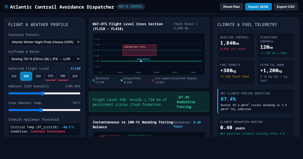Select flight level 310
Screen dimensions: 303x159
14,76
